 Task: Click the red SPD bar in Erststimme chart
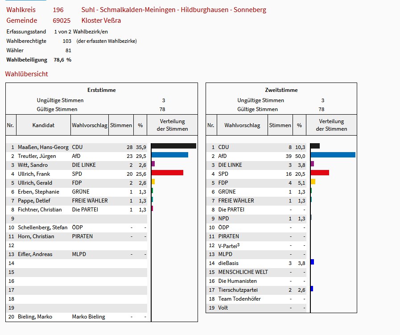pos(167,173)
